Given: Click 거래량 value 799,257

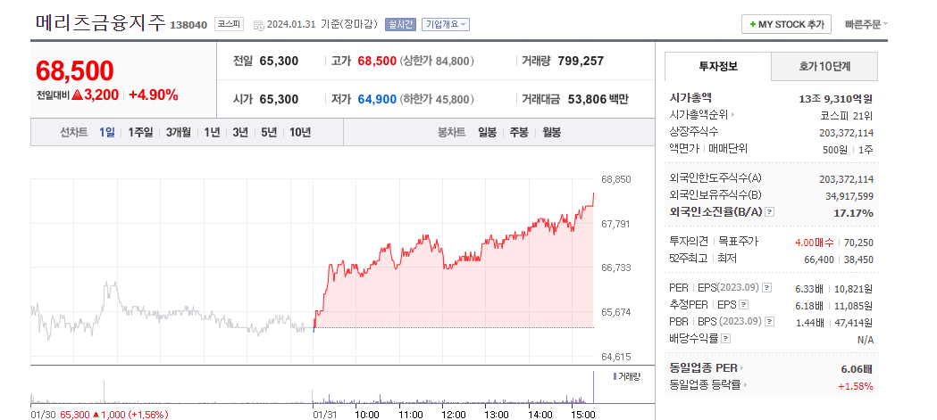Looking at the screenshot, I should point(581,61).
